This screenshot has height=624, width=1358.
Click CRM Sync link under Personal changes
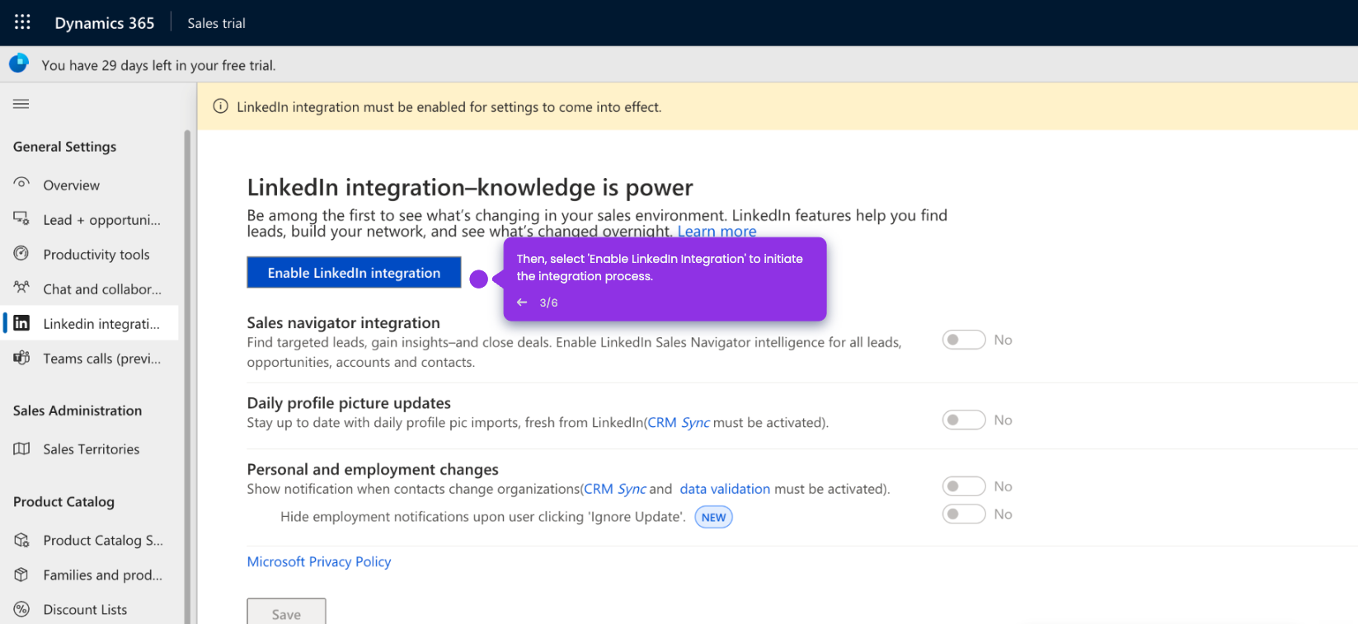[615, 489]
